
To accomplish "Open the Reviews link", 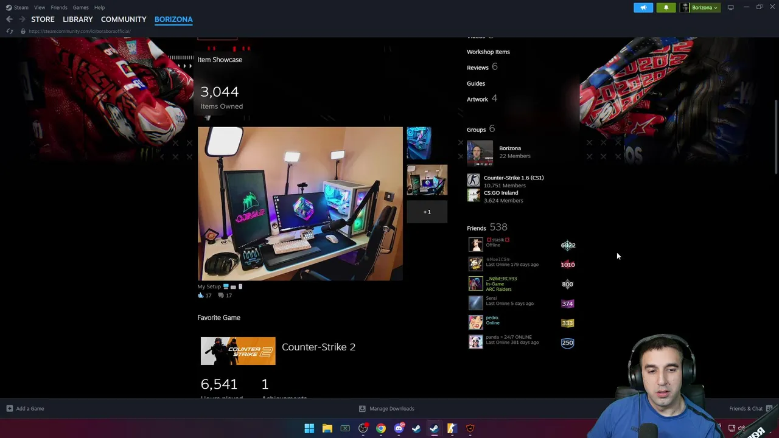I will pyautogui.click(x=478, y=68).
